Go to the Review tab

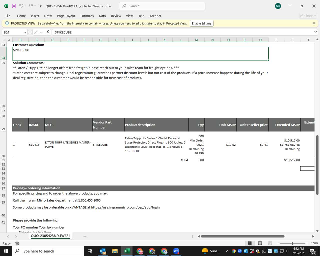point(116,16)
